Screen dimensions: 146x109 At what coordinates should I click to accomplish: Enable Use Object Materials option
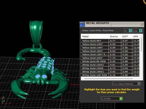coord(127,84)
